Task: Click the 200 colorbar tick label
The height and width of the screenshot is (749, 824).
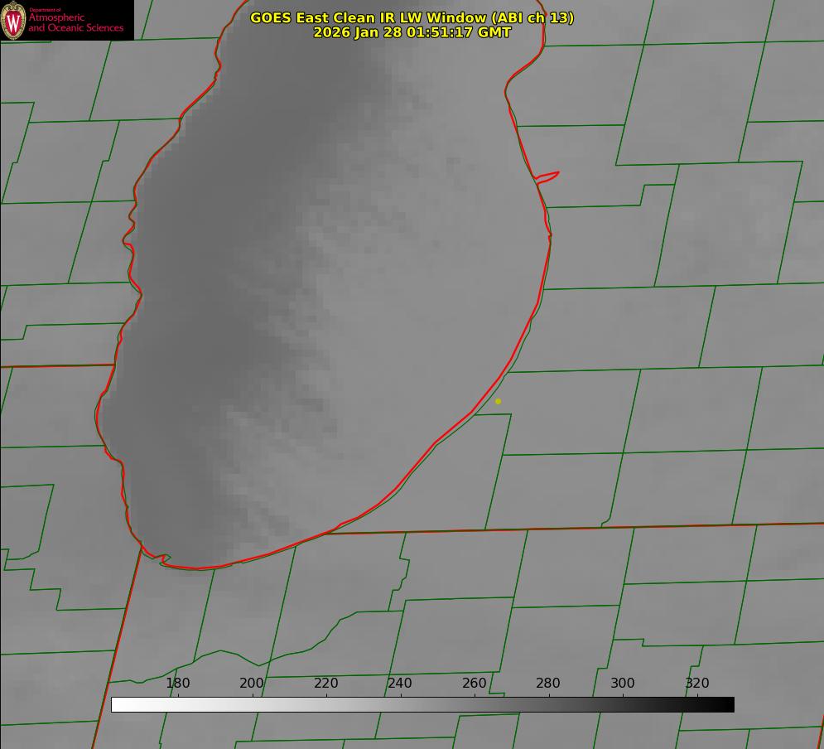Action: 252,684
